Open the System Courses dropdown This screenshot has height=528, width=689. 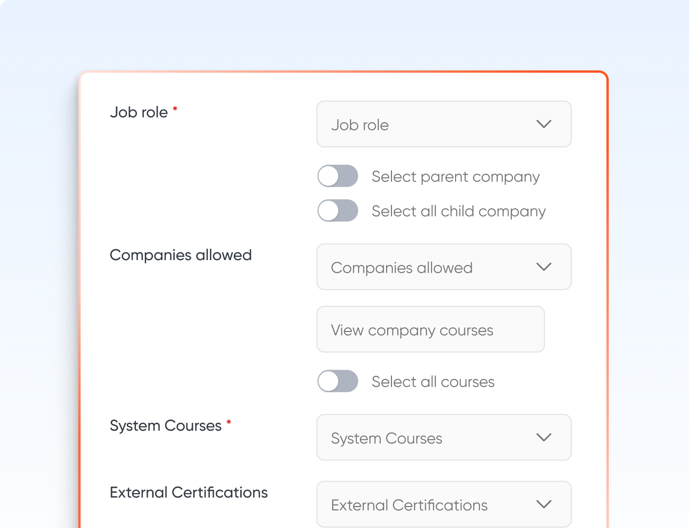click(444, 438)
